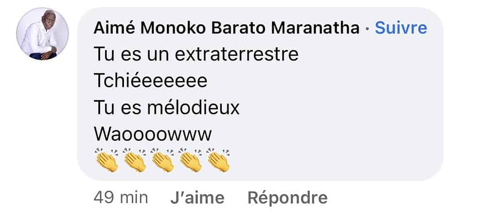Click the fourth clapping hands emoji
The image size is (498, 215).
[x=191, y=161]
